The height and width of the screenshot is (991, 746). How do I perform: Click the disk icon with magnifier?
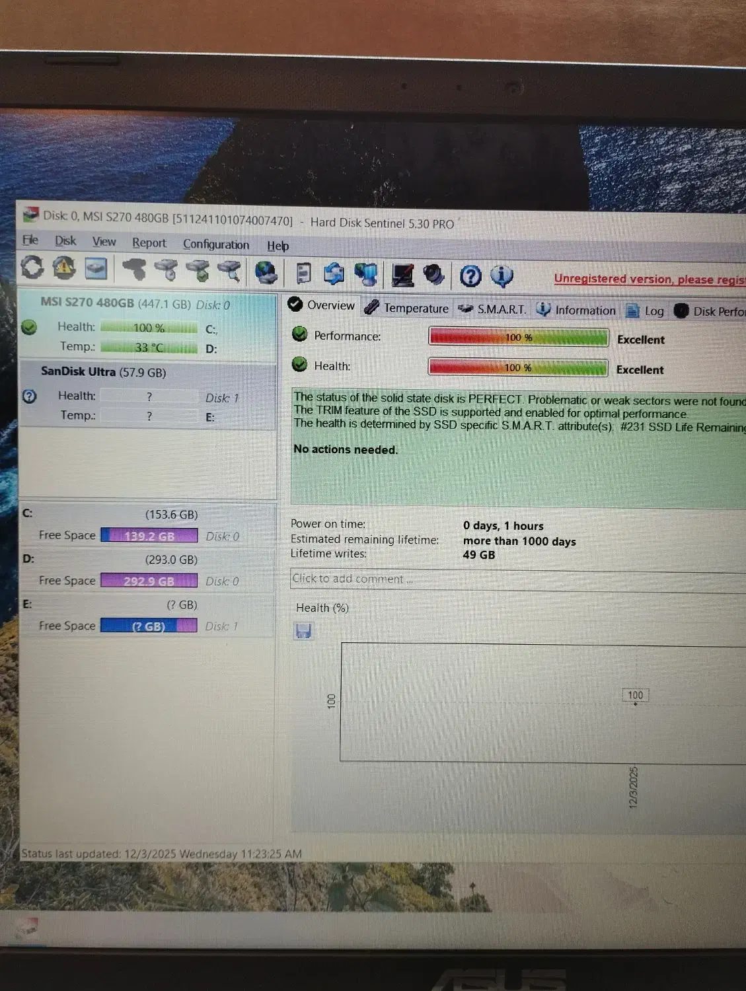[x=230, y=271]
